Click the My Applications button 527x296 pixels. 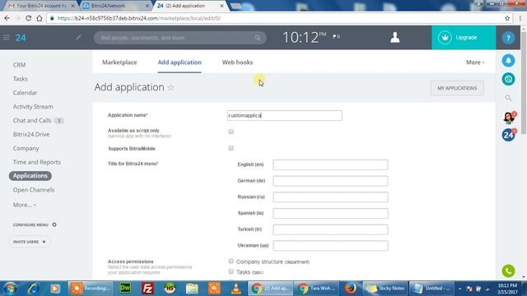pyautogui.click(x=457, y=88)
